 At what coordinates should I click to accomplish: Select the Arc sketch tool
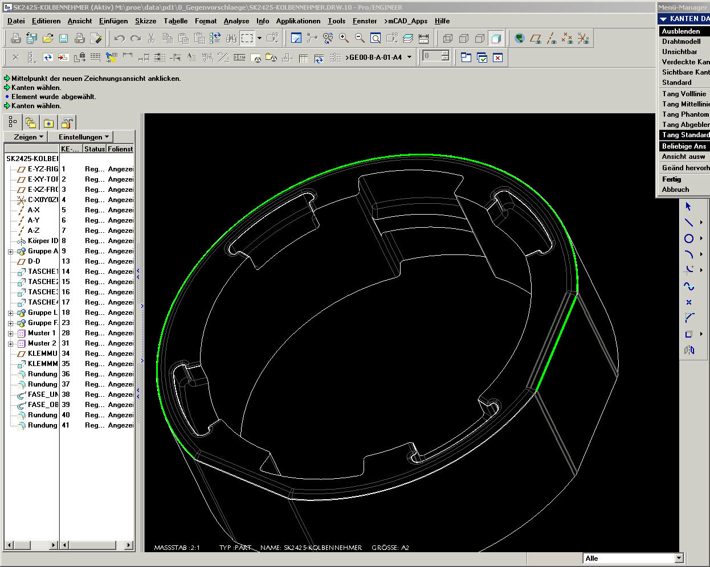pyautogui.click(x=689, y=254)
